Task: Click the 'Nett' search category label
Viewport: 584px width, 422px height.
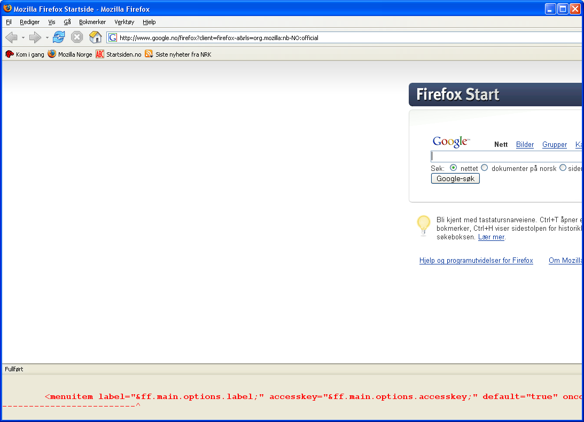Action: 501,145
